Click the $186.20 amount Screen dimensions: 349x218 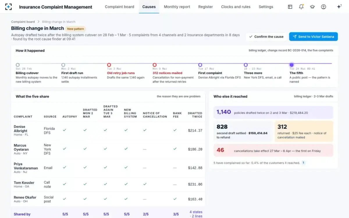(195, 149)
